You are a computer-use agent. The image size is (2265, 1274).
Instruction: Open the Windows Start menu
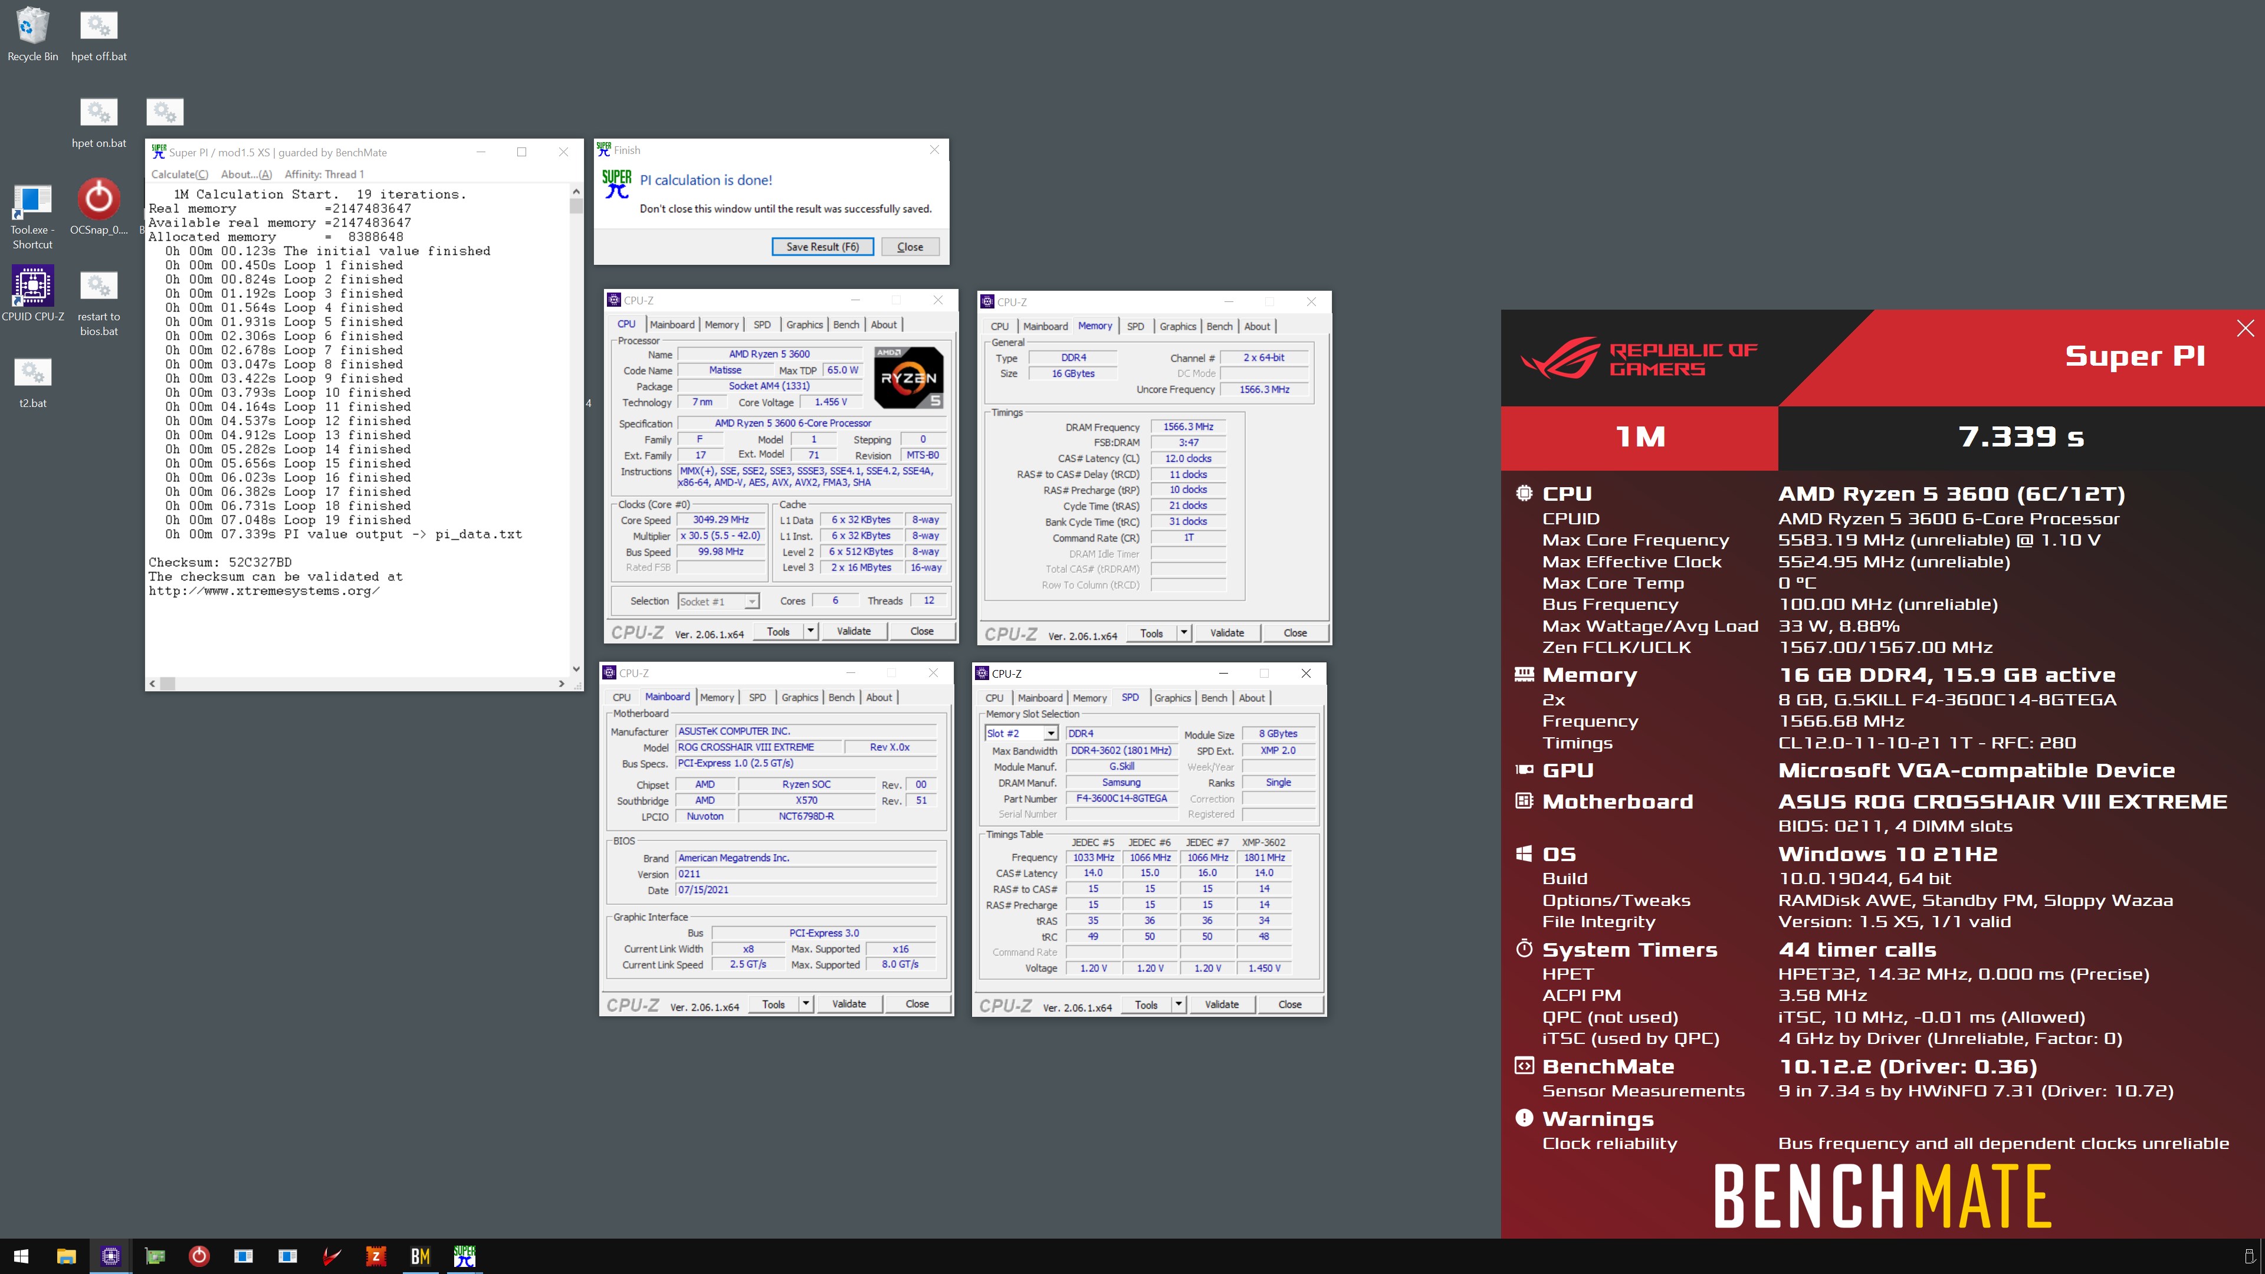point(22,1256)
